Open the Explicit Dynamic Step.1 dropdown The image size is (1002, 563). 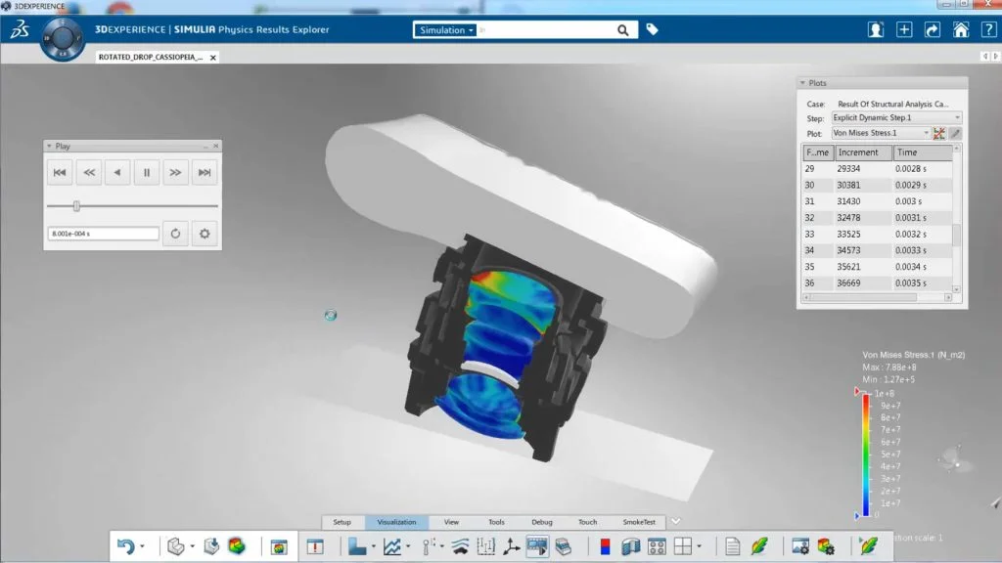(x=956, y=117)
